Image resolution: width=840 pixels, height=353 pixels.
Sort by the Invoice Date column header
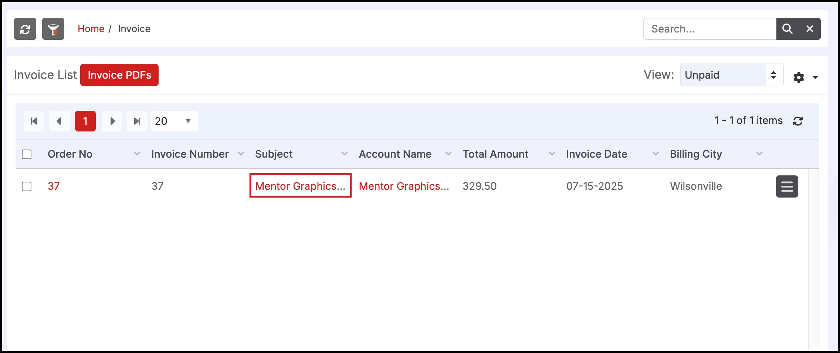[x=597, y=154]
